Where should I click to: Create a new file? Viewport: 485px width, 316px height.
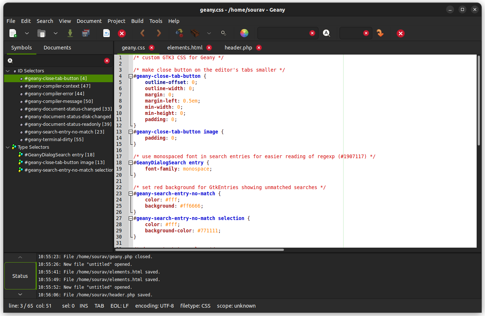click(13, 33)
